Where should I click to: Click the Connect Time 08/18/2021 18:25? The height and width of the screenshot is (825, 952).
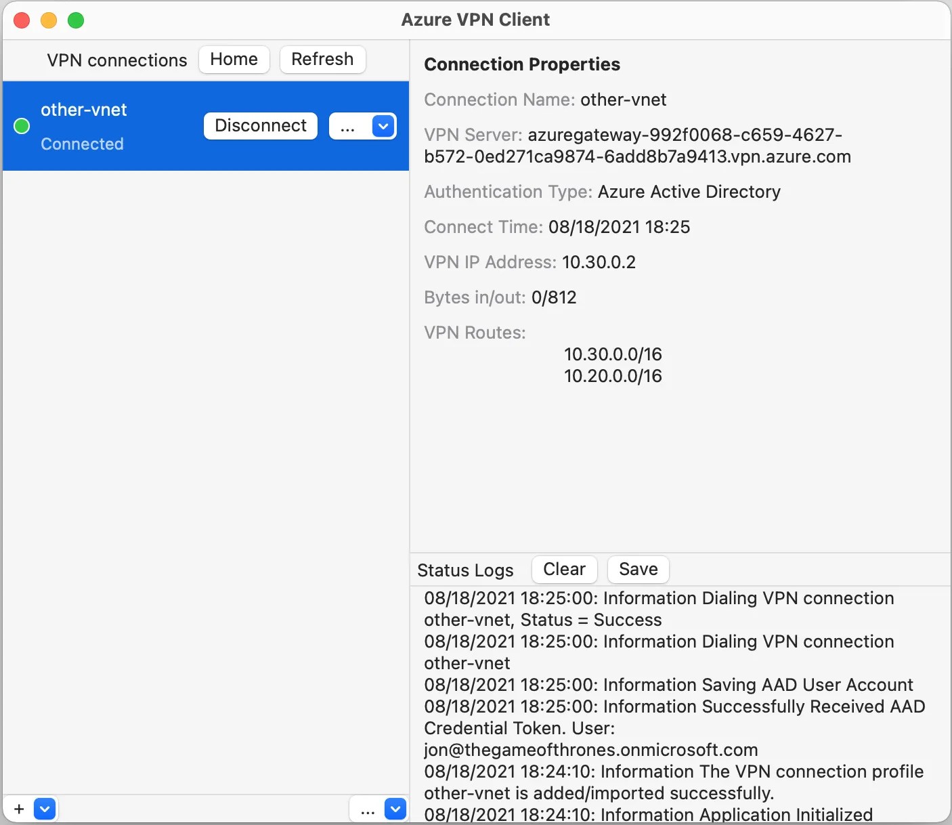coord(619,227)
